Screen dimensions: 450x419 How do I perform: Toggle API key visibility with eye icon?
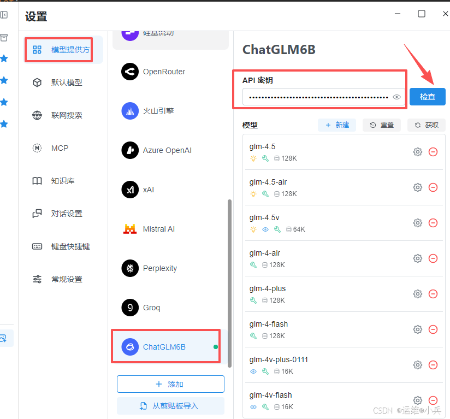pyautogui.click(x=397, y=97)
